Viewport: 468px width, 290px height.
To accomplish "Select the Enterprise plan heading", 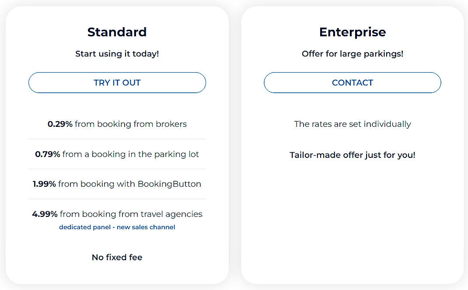I will 352,32.
